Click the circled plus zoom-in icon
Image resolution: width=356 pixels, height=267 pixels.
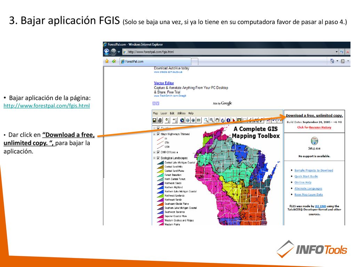coord(193,120)
